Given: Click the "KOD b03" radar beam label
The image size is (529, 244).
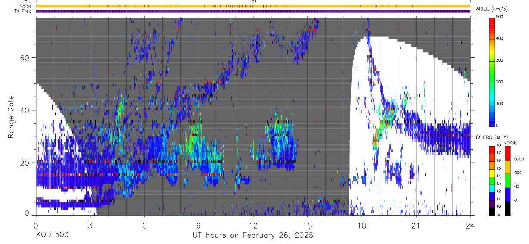Looking at the screenshot, I should pyautogui.click(x=52, y=235).
